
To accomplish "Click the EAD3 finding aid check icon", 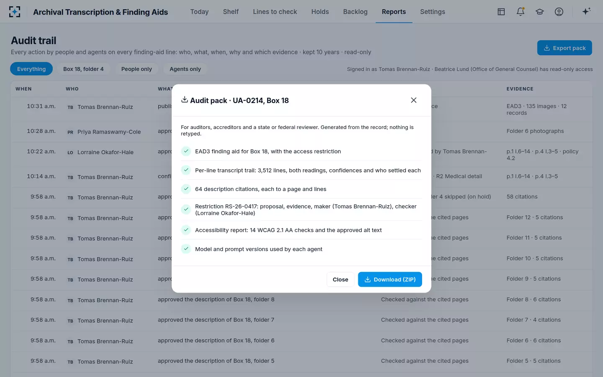I will (186, 151).
